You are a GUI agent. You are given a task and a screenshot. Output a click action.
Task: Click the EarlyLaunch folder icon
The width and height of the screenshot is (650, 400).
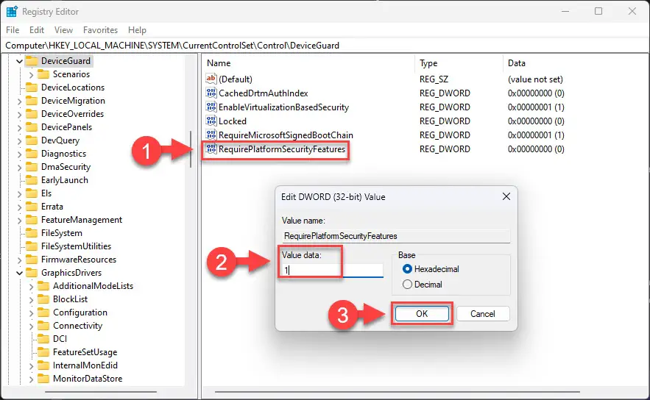pos(32,180)
